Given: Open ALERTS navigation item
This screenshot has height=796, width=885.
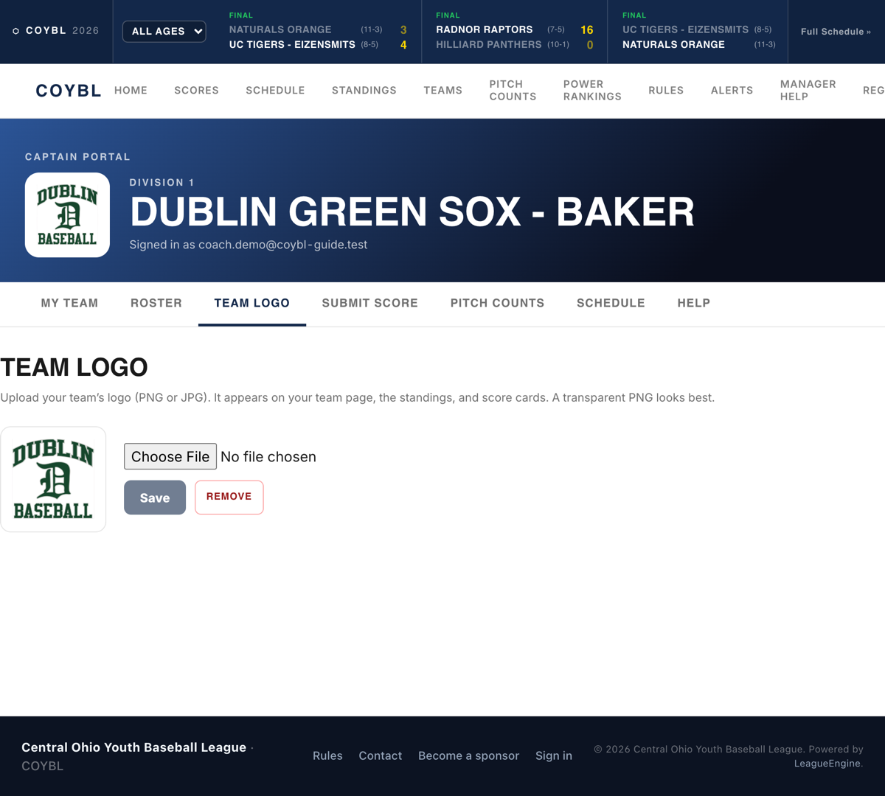Looking at the screenshot, I should click(732, 91).
